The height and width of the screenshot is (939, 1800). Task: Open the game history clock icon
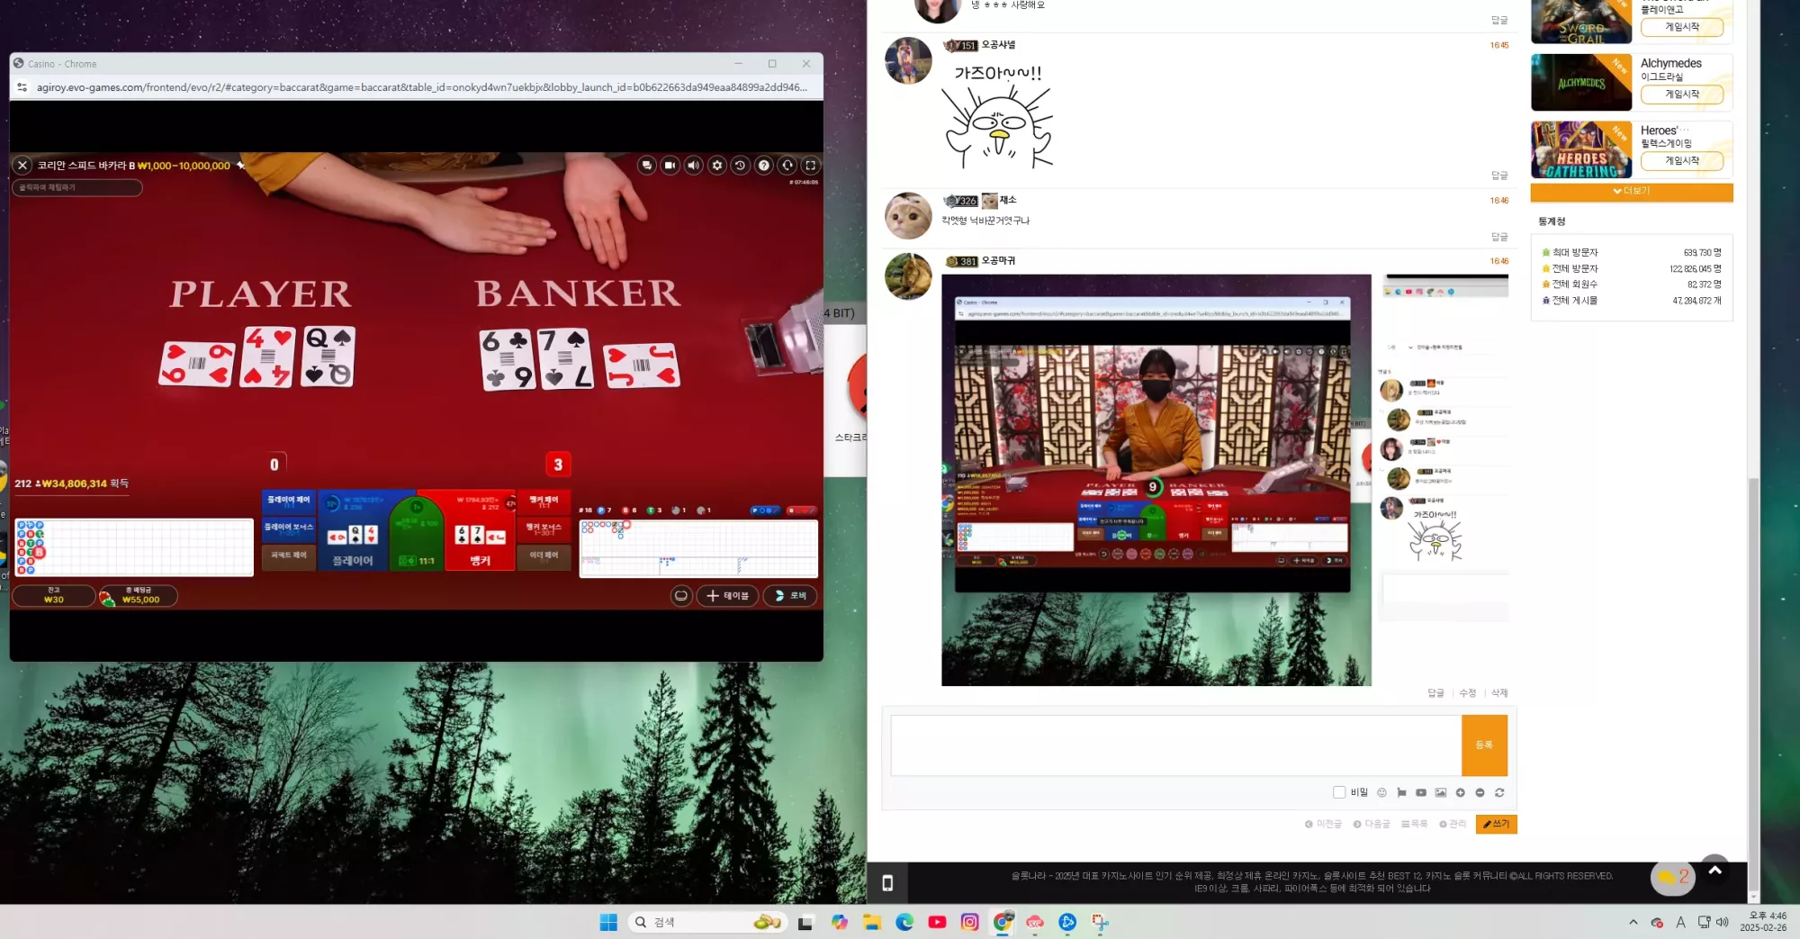point(741,166)
